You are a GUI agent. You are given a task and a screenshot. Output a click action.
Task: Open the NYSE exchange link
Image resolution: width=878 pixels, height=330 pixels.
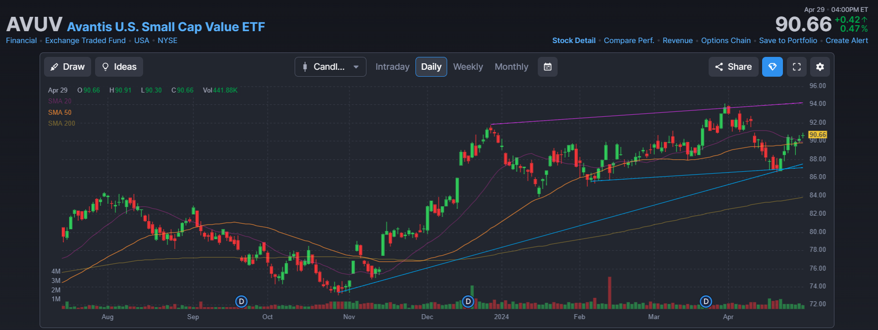pyautogui.click(x=167, y=41)
